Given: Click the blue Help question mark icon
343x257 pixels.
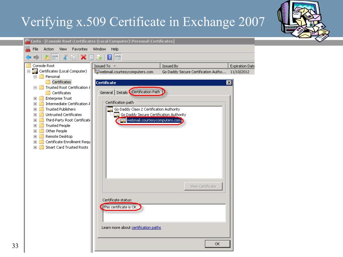Looking at the screenshot, I should pos(110,58).
